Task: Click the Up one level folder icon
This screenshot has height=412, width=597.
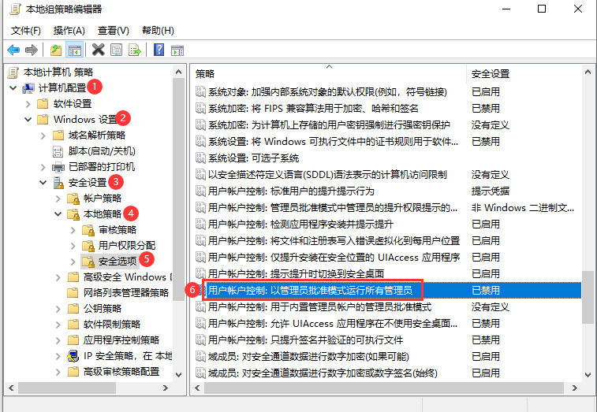Action: click(56, 50)
